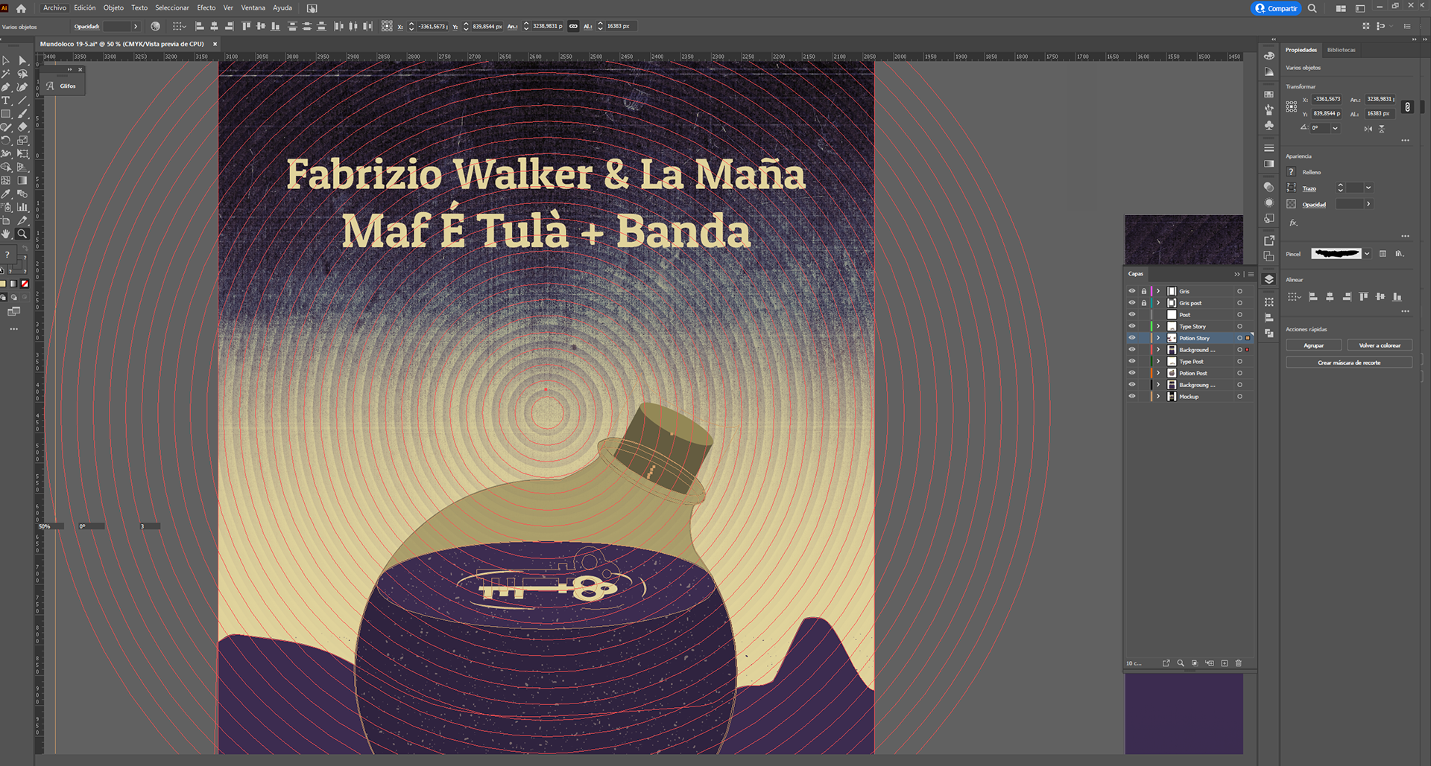Viewport: 1431px width, 766px height.
Task: Open the Layers panel icon in dock
Action: coord(1269,279)
